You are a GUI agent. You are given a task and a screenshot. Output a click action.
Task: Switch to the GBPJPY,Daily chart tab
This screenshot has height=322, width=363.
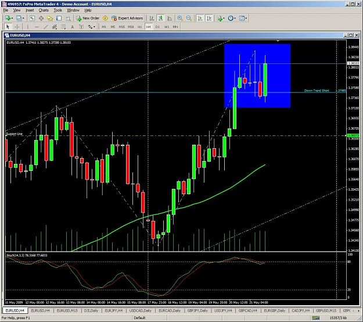pyautogui.click(x=197, y=310)
